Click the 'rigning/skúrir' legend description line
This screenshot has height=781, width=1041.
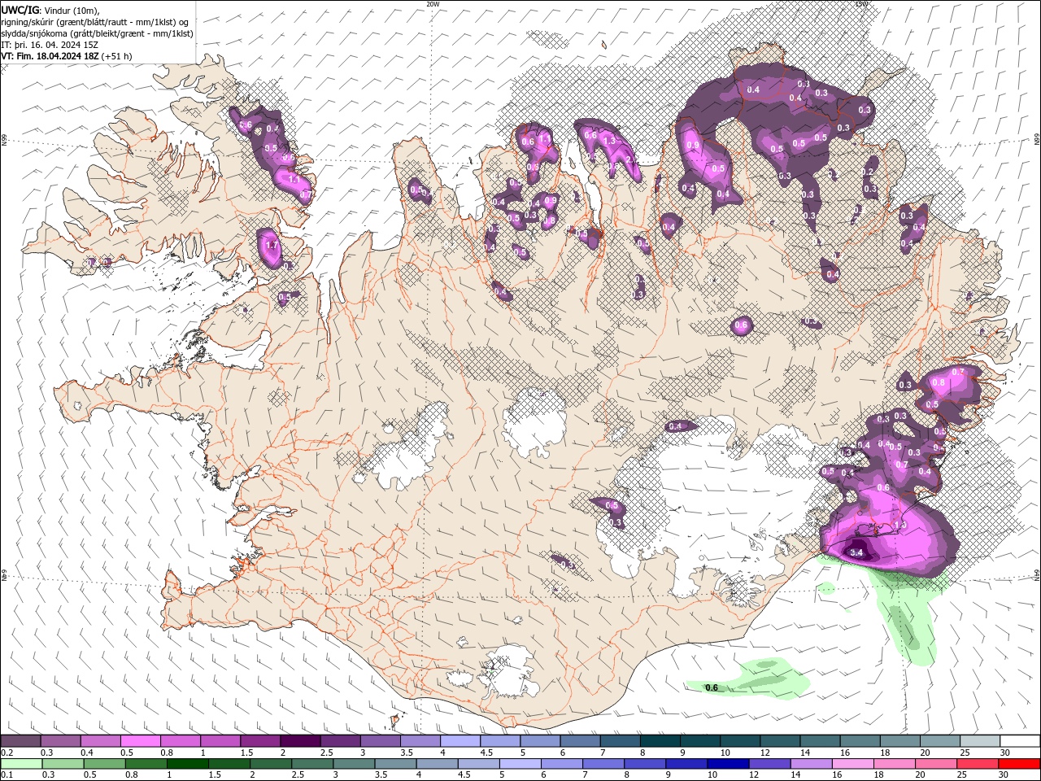[95, 22]
